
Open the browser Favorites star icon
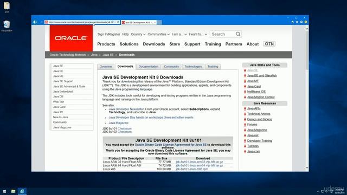(297, 22)
